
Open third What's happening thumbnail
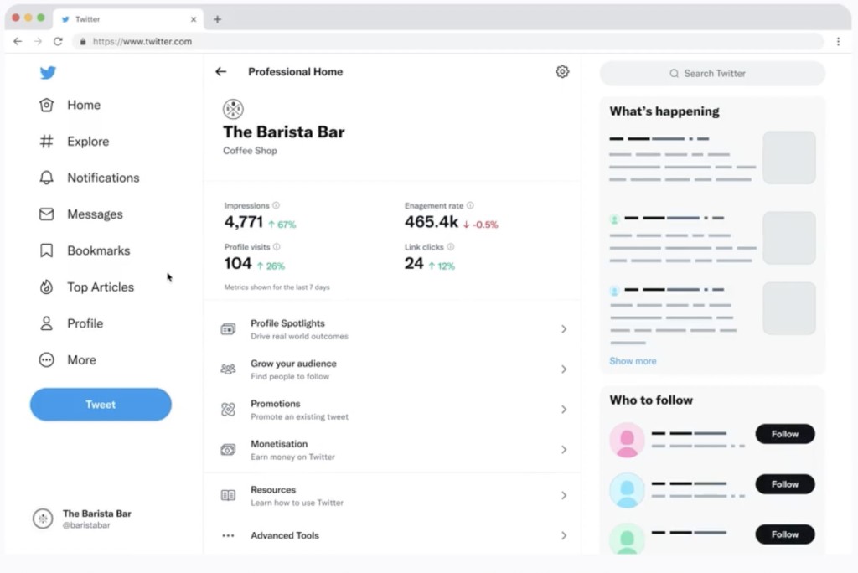click(789, 308)
